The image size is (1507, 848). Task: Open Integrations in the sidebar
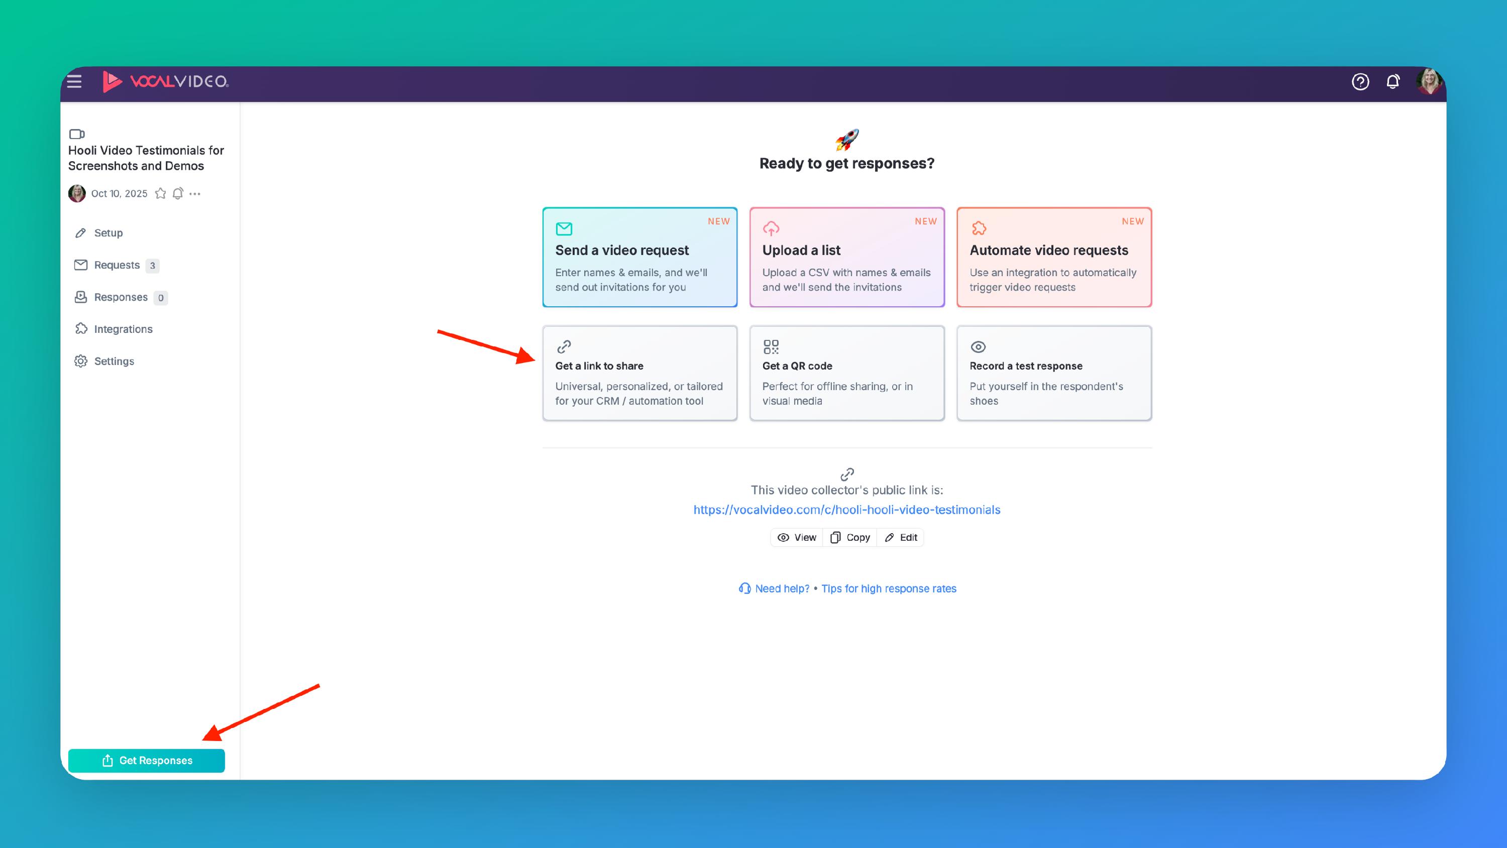123,329
